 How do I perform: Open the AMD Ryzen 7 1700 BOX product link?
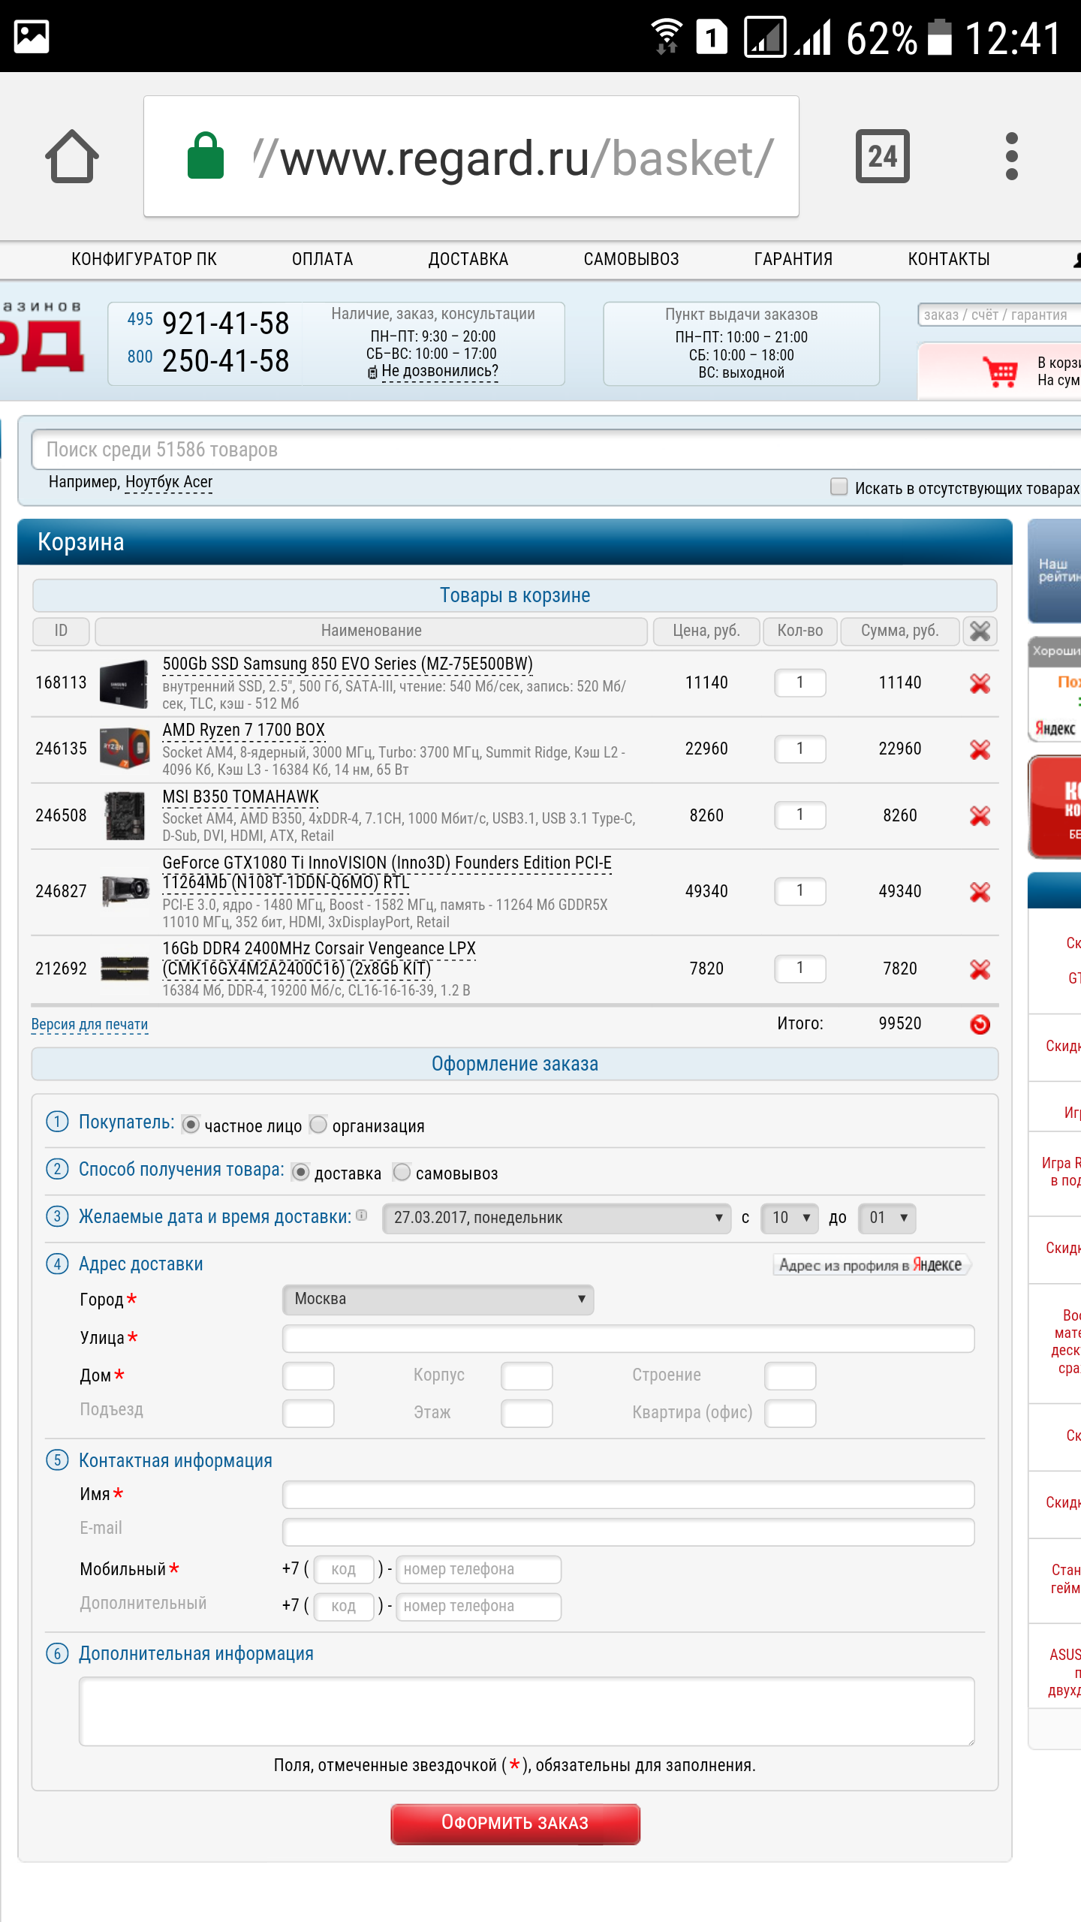(243, 730)
